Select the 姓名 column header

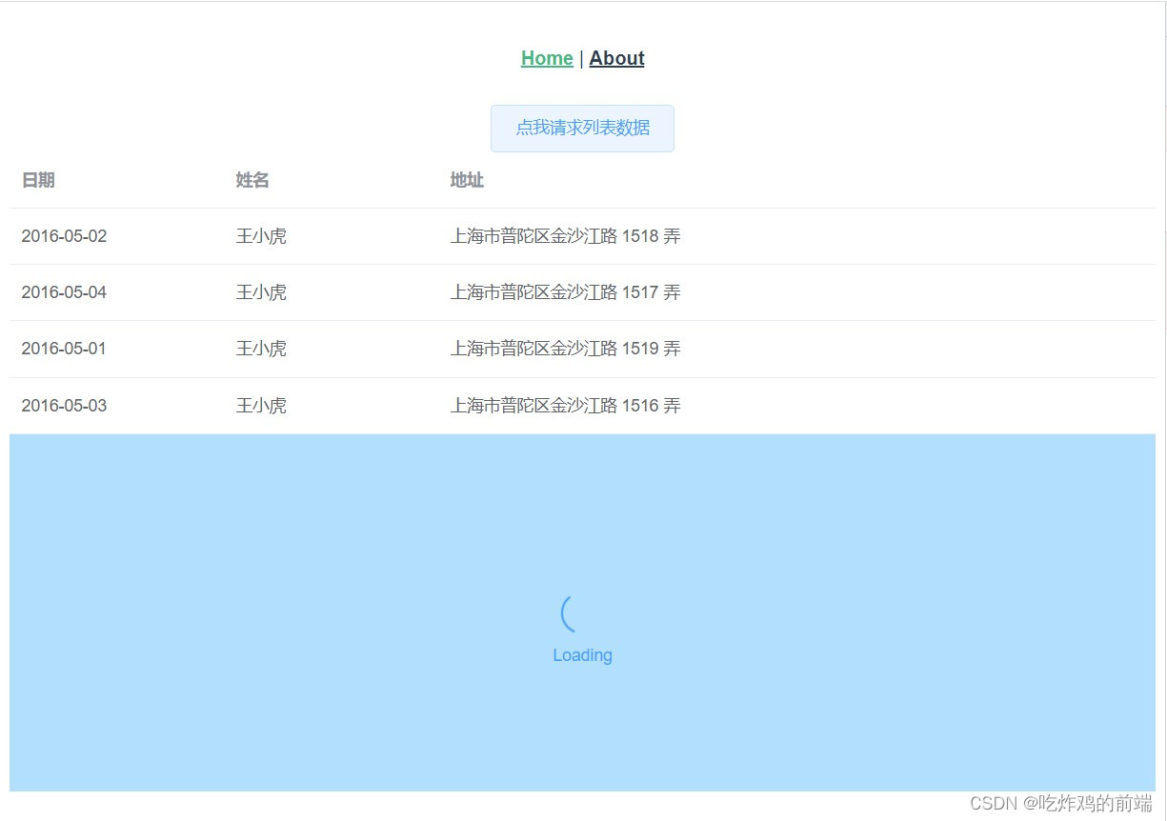point(252,180)
